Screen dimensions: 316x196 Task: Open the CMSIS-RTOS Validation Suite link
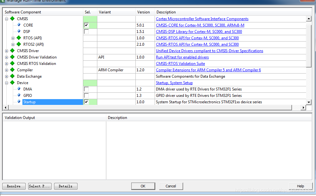tap(180, 64)
